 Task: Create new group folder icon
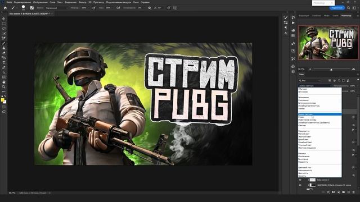coord(344,192)
